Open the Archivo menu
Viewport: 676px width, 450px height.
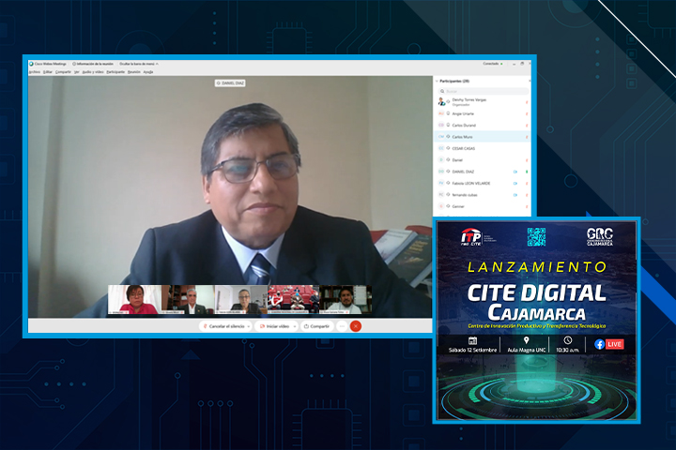[x=35, y=71]
